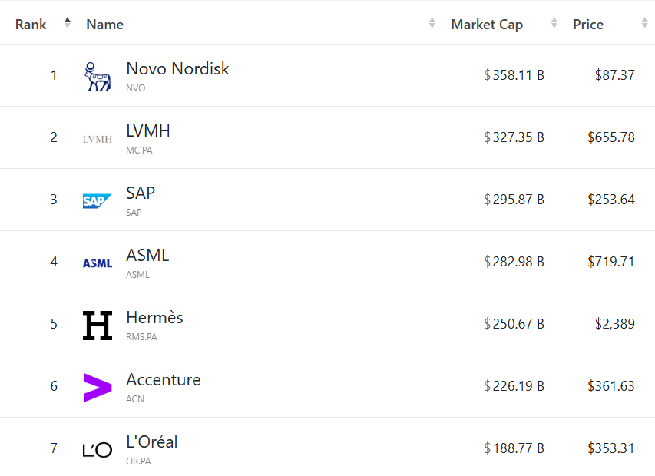This screenshot has width=655, height=476.
Task: Click the Hermès H logo
Action: tap(98, 325)
